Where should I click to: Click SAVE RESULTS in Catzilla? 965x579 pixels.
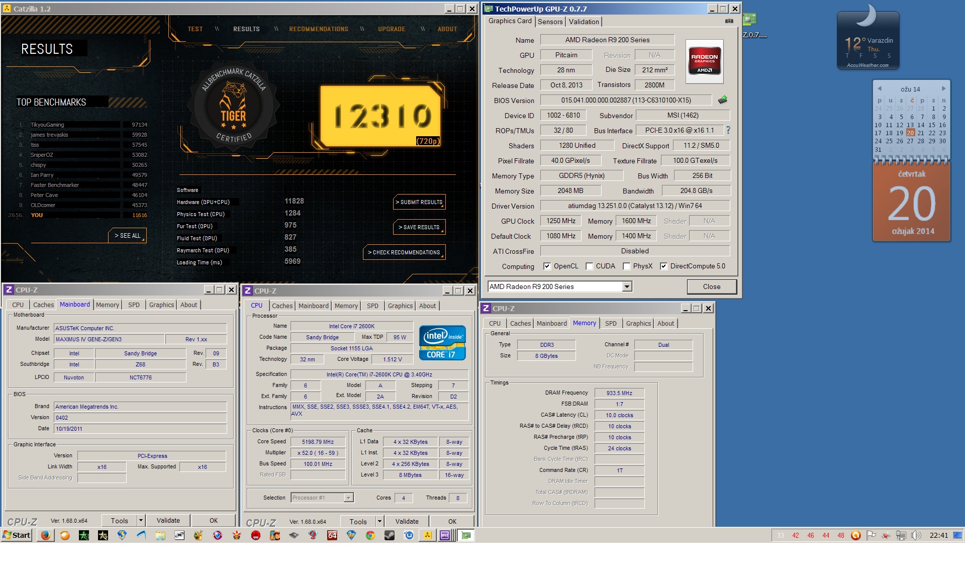click(x=419, y=227)
